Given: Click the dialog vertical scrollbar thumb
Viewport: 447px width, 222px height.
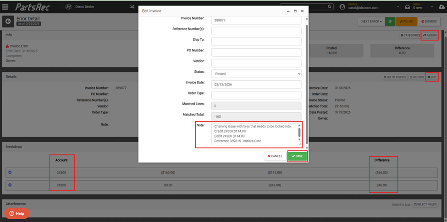Looking at the screenshot, I should tap(307, 84).
